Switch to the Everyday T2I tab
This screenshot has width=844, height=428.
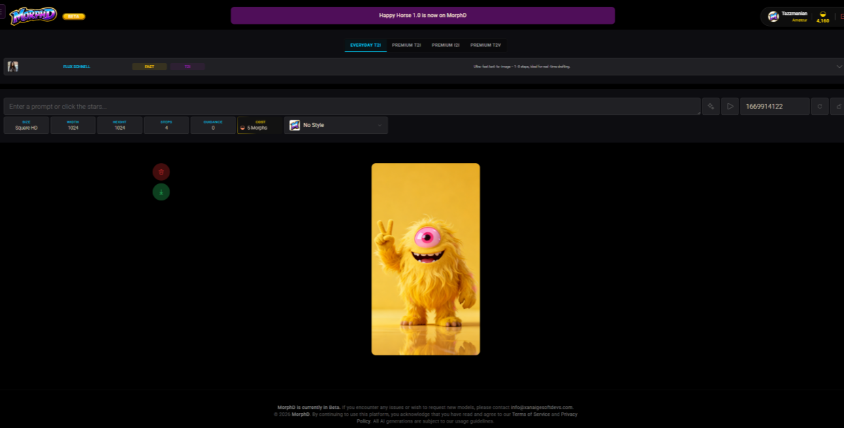click(366, 46)
